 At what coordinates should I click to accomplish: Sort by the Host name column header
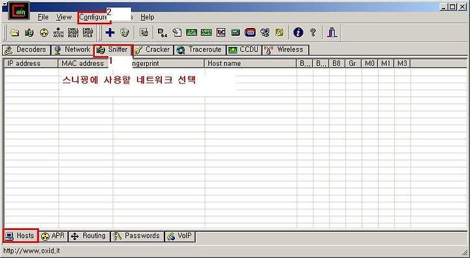pos(251,63)
